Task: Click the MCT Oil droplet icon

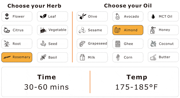Action: 153,16
